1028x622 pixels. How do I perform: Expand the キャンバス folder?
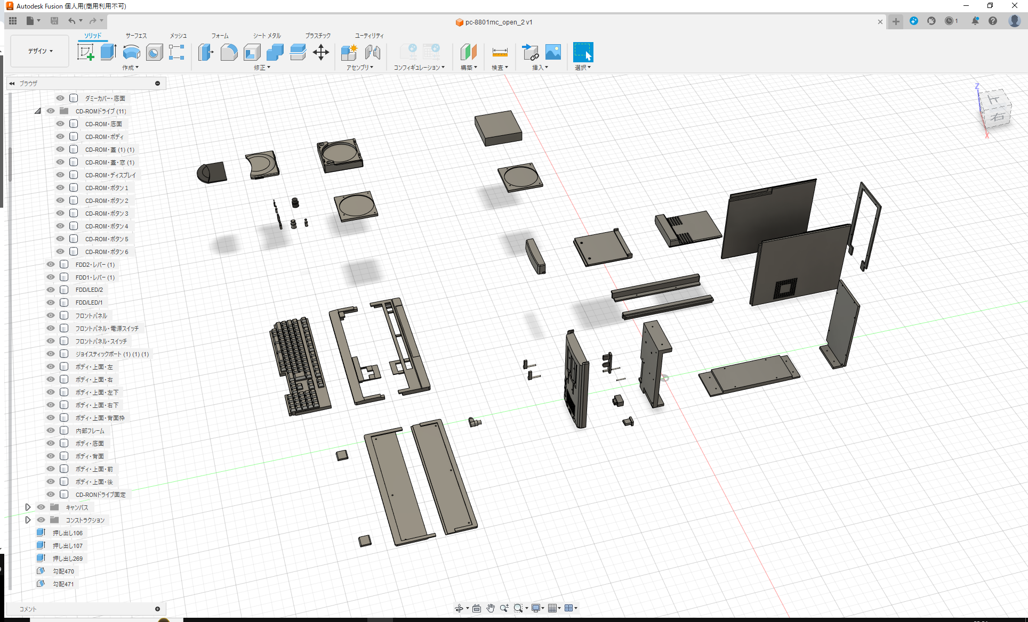(28, 506)
